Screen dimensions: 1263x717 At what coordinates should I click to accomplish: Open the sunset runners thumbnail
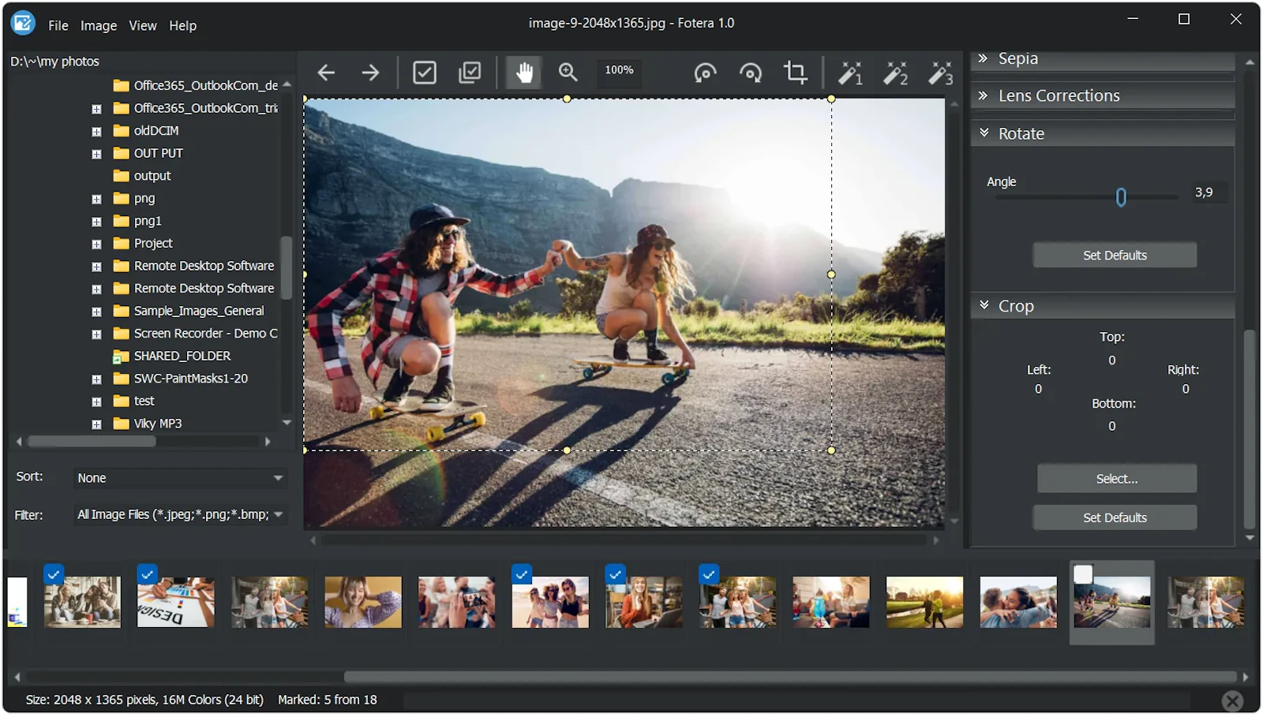click(924, 603)
